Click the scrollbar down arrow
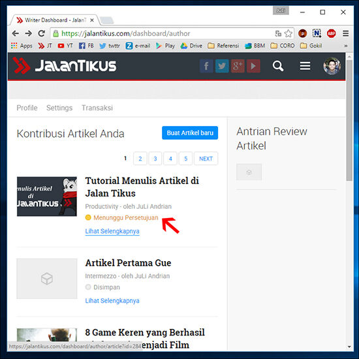 pos(349,347)
